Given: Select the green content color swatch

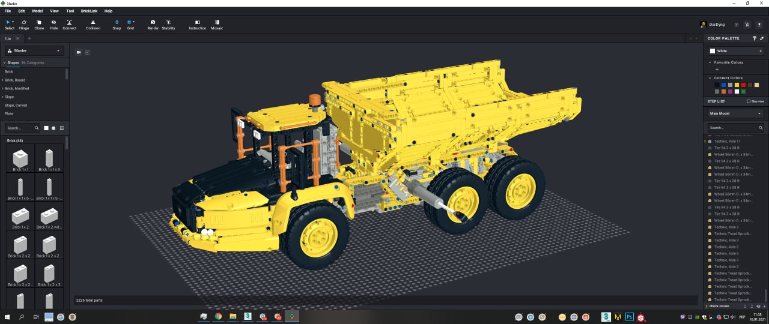Looking at the screenshot, I should click(x=743, y=92).
